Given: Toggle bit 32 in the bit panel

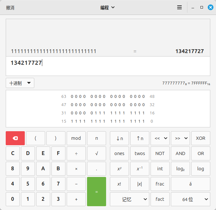Looking at the screenshot, I should click(x=143, y=105).
